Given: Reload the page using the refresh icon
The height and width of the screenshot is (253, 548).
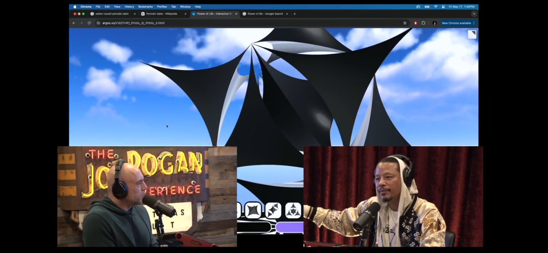Looking at the screenshot, I should point(89,23).
